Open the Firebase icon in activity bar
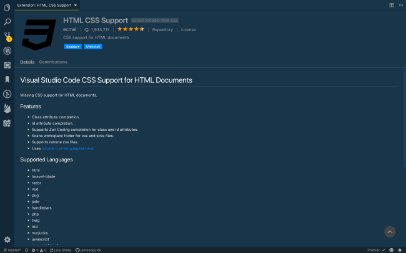Image resolution: width=406 pixels, height=253 pixels. (7, 108)
